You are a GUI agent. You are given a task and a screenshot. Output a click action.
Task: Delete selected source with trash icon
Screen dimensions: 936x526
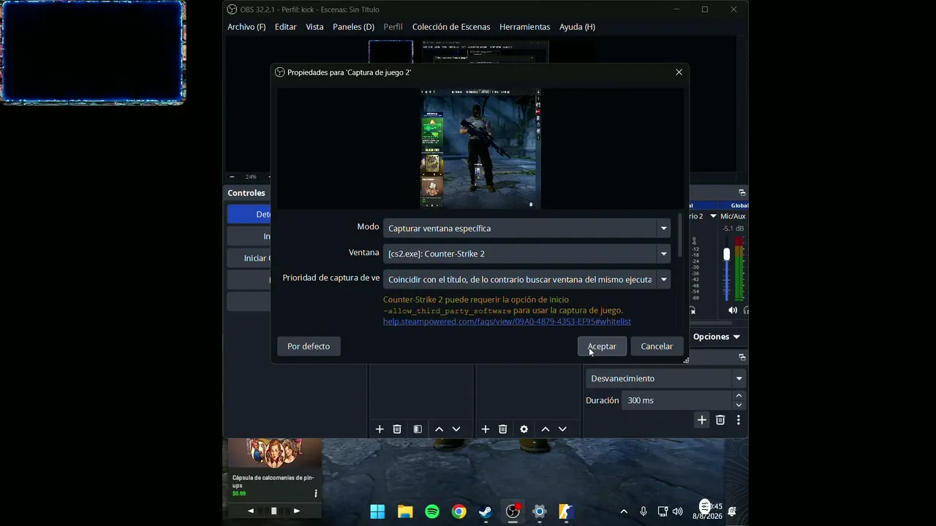click(502, 429)
